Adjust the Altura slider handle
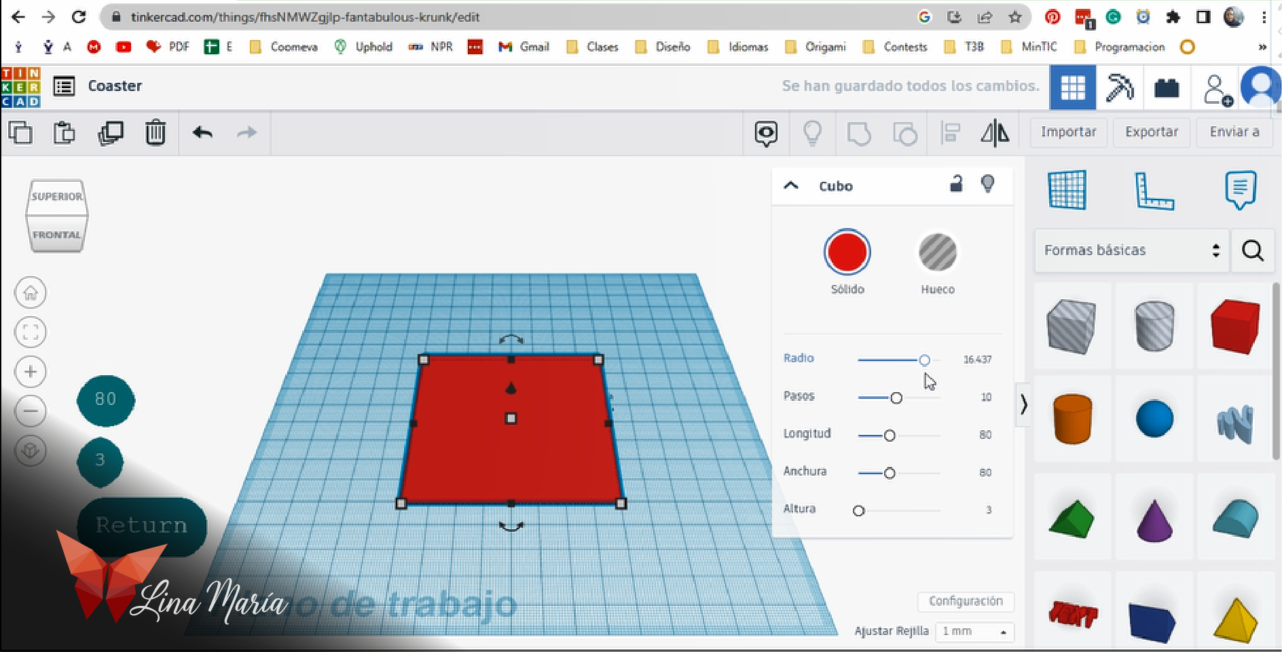 click(859, 511)
